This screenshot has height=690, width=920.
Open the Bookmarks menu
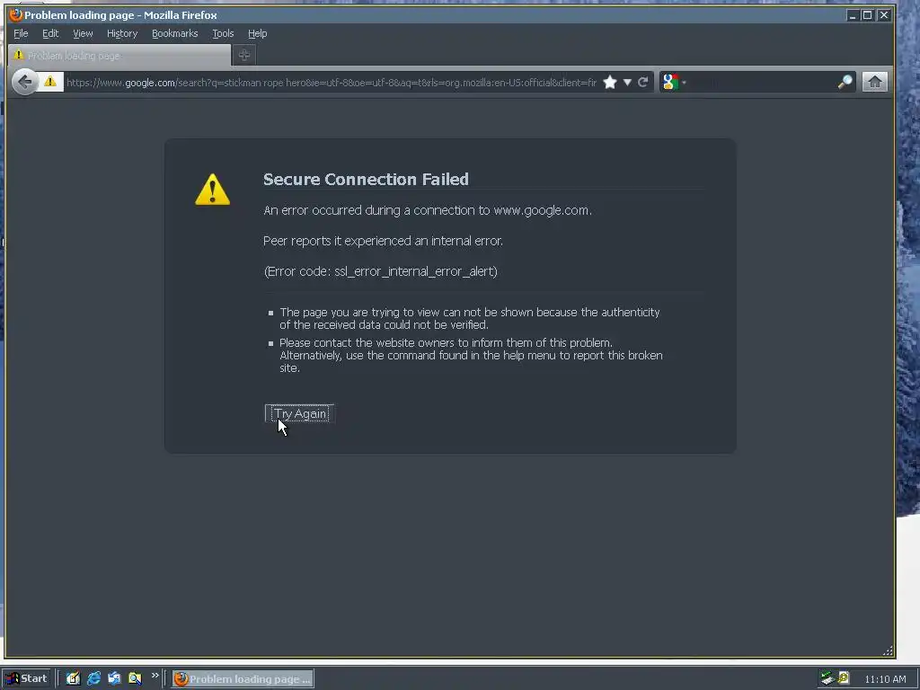coord(175,33)
